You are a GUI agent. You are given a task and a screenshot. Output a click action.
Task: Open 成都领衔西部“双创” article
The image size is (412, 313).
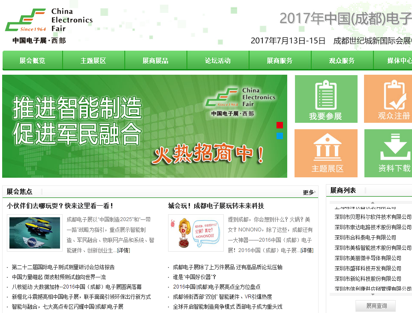point(223,297)
